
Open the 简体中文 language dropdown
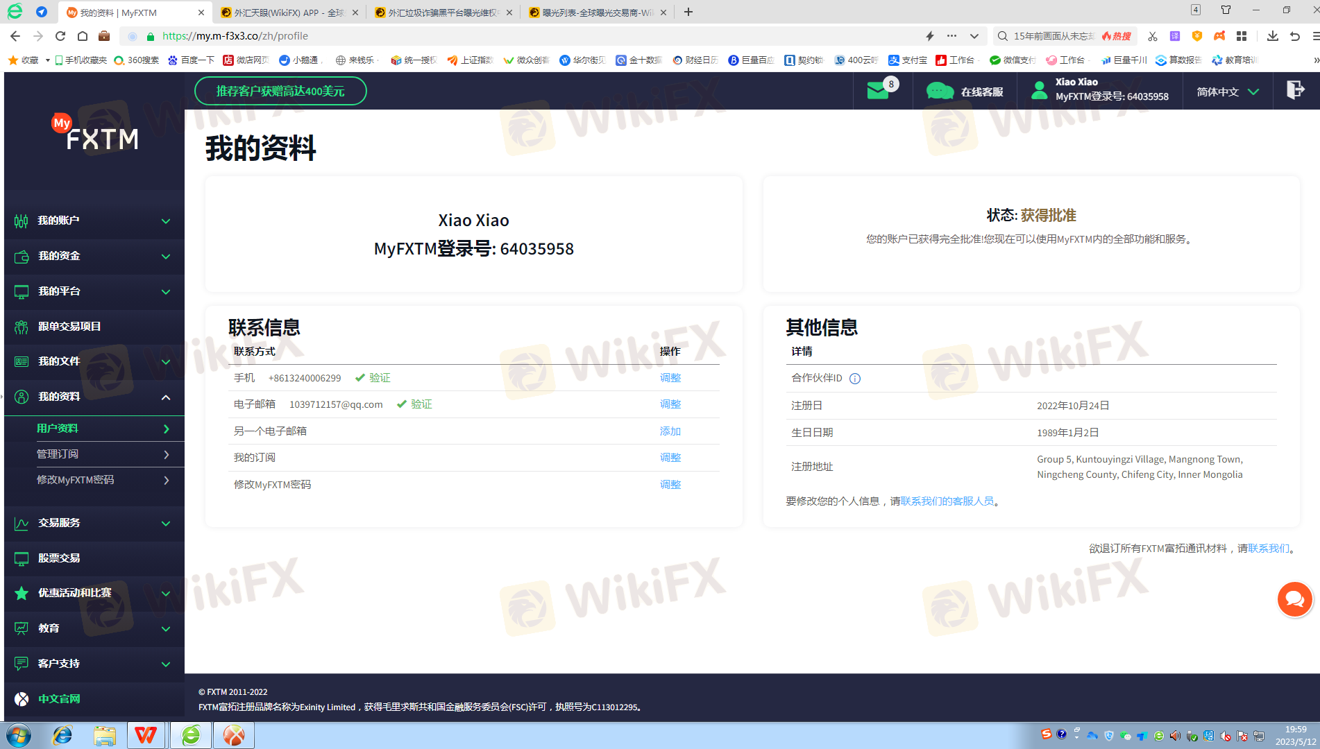(x=1228, y=92)
